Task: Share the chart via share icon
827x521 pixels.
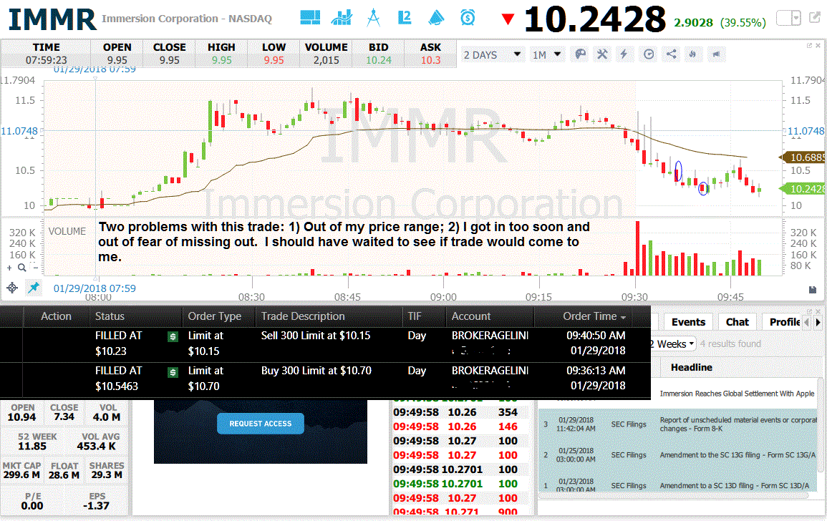Action: pos(671,54)
